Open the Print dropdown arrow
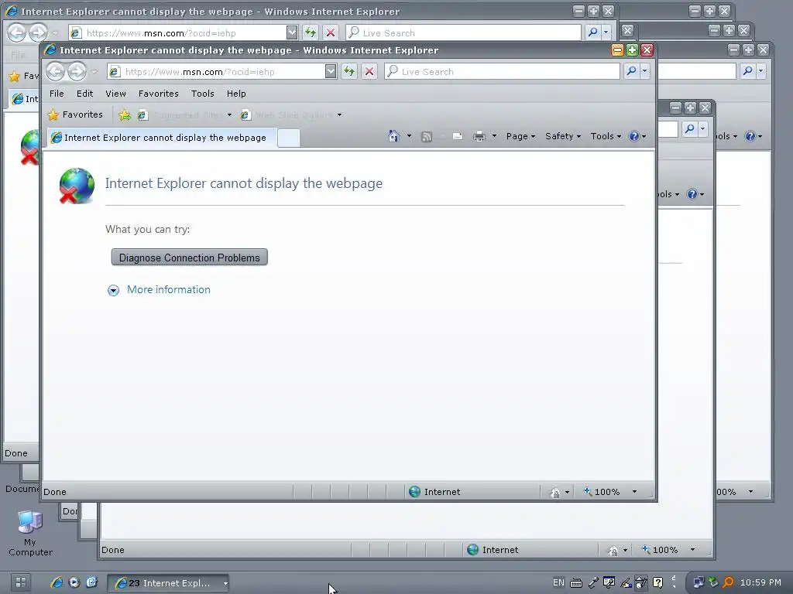This screenshot has width=793, height=594. coord(494,136)
